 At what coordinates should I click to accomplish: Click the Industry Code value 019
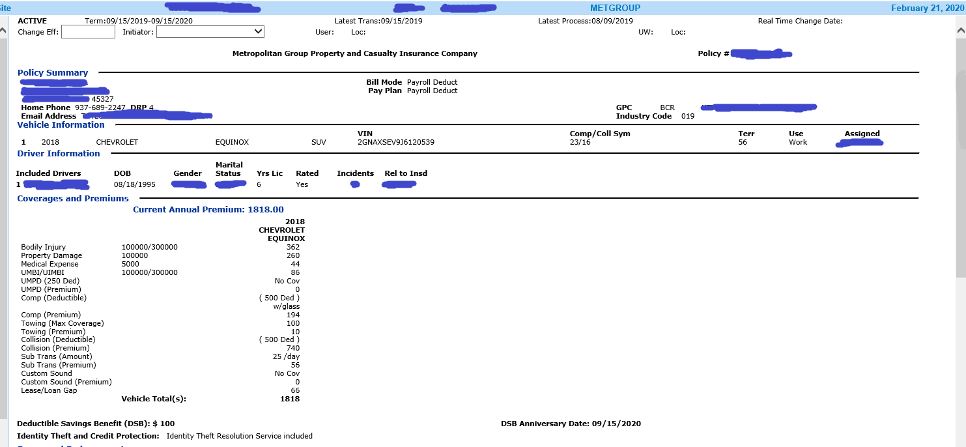[688, 116]
